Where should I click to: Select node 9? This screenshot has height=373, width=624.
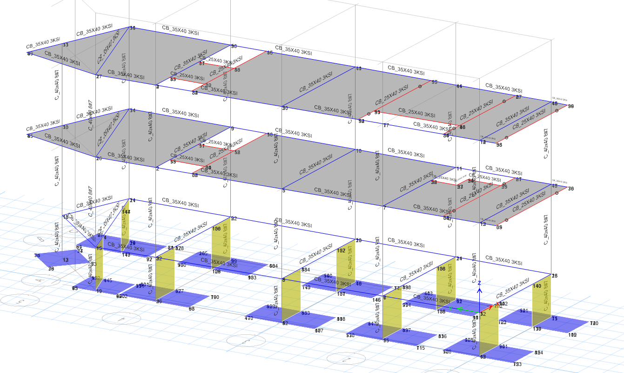(233, 129)
